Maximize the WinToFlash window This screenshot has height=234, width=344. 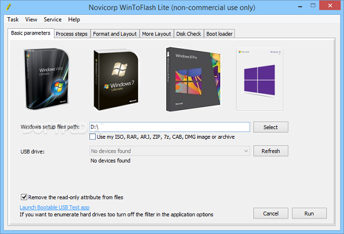point(313,6)
